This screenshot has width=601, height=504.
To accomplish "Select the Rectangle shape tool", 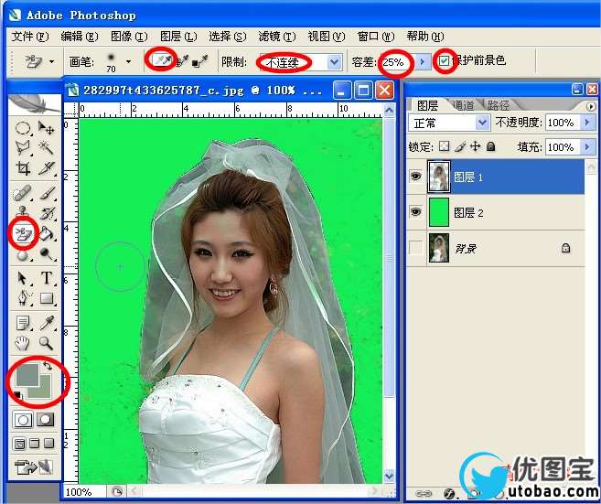I will pyautogui.click(x=46, y=298).
